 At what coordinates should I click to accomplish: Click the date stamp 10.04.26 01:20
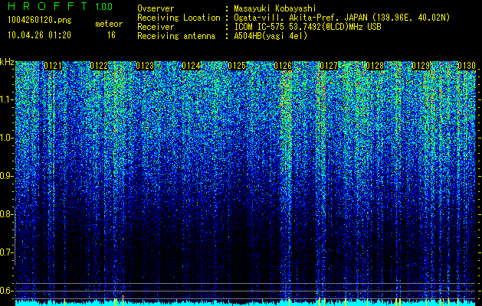point(39,35)
